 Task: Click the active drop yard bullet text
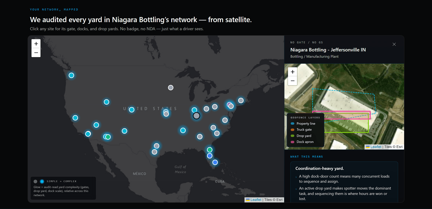(x=345, y=193)
